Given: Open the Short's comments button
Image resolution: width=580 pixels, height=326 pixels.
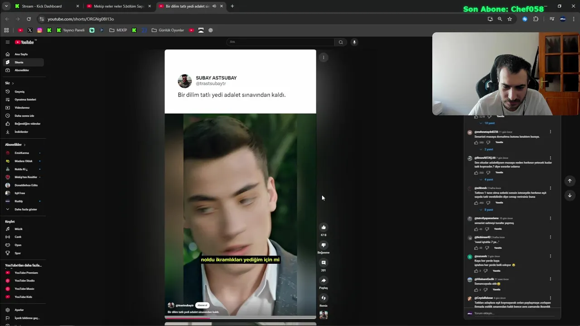Looking at the screenshot, I should pos(324,263).
